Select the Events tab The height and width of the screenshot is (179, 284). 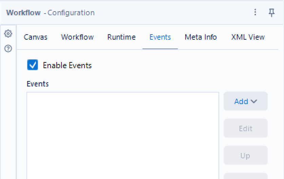[x=160, y=37]
